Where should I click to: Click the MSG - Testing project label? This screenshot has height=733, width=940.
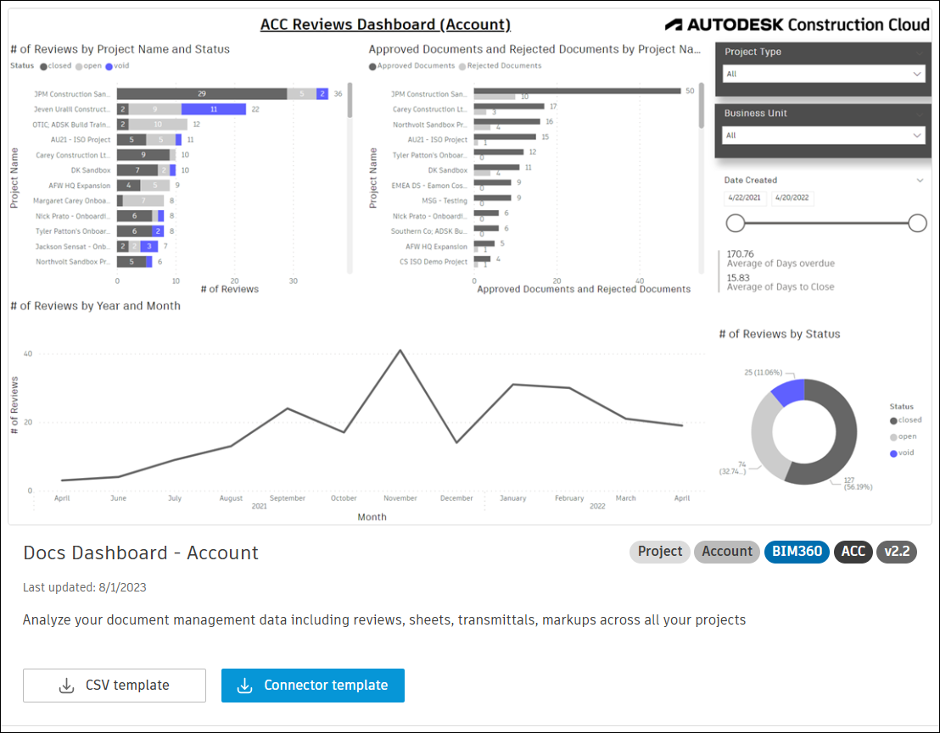445,201
